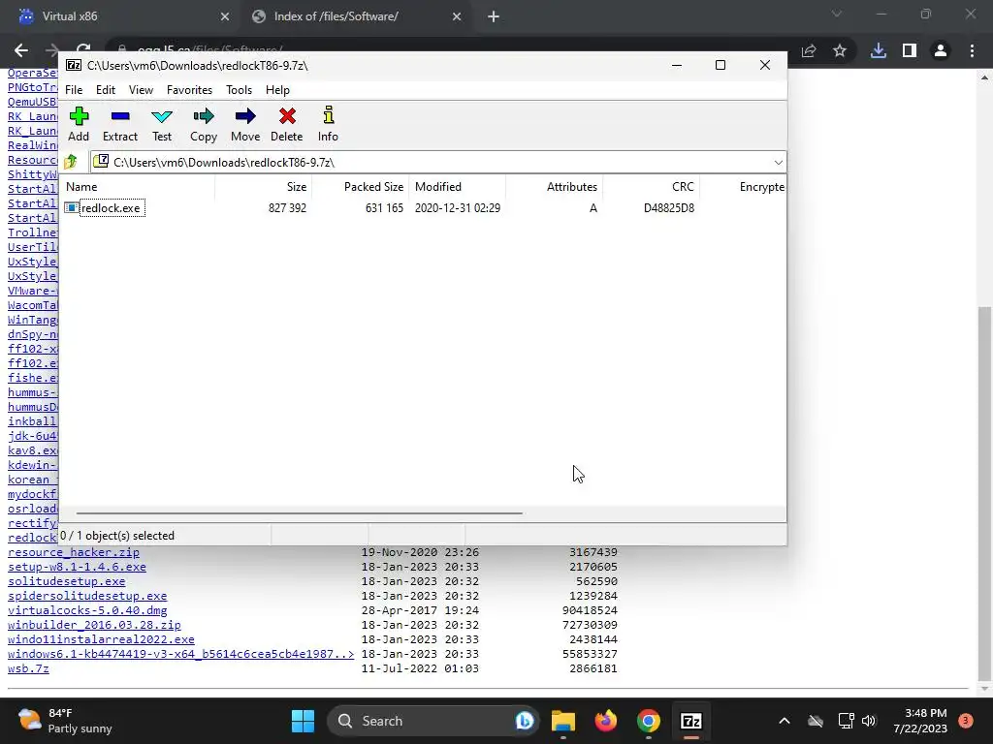Image resolution: width=993 pixels, height=744 pixels.
Task: Switch to the Virtual x86 browser tab
Action: (120, 16)
